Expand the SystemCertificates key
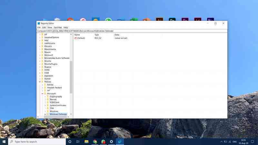258x145 pixels. pyautogui.click(x=45, y=105)
